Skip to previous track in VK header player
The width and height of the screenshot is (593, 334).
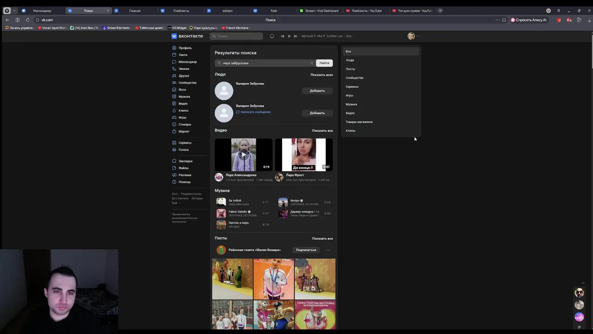point(282,36)
